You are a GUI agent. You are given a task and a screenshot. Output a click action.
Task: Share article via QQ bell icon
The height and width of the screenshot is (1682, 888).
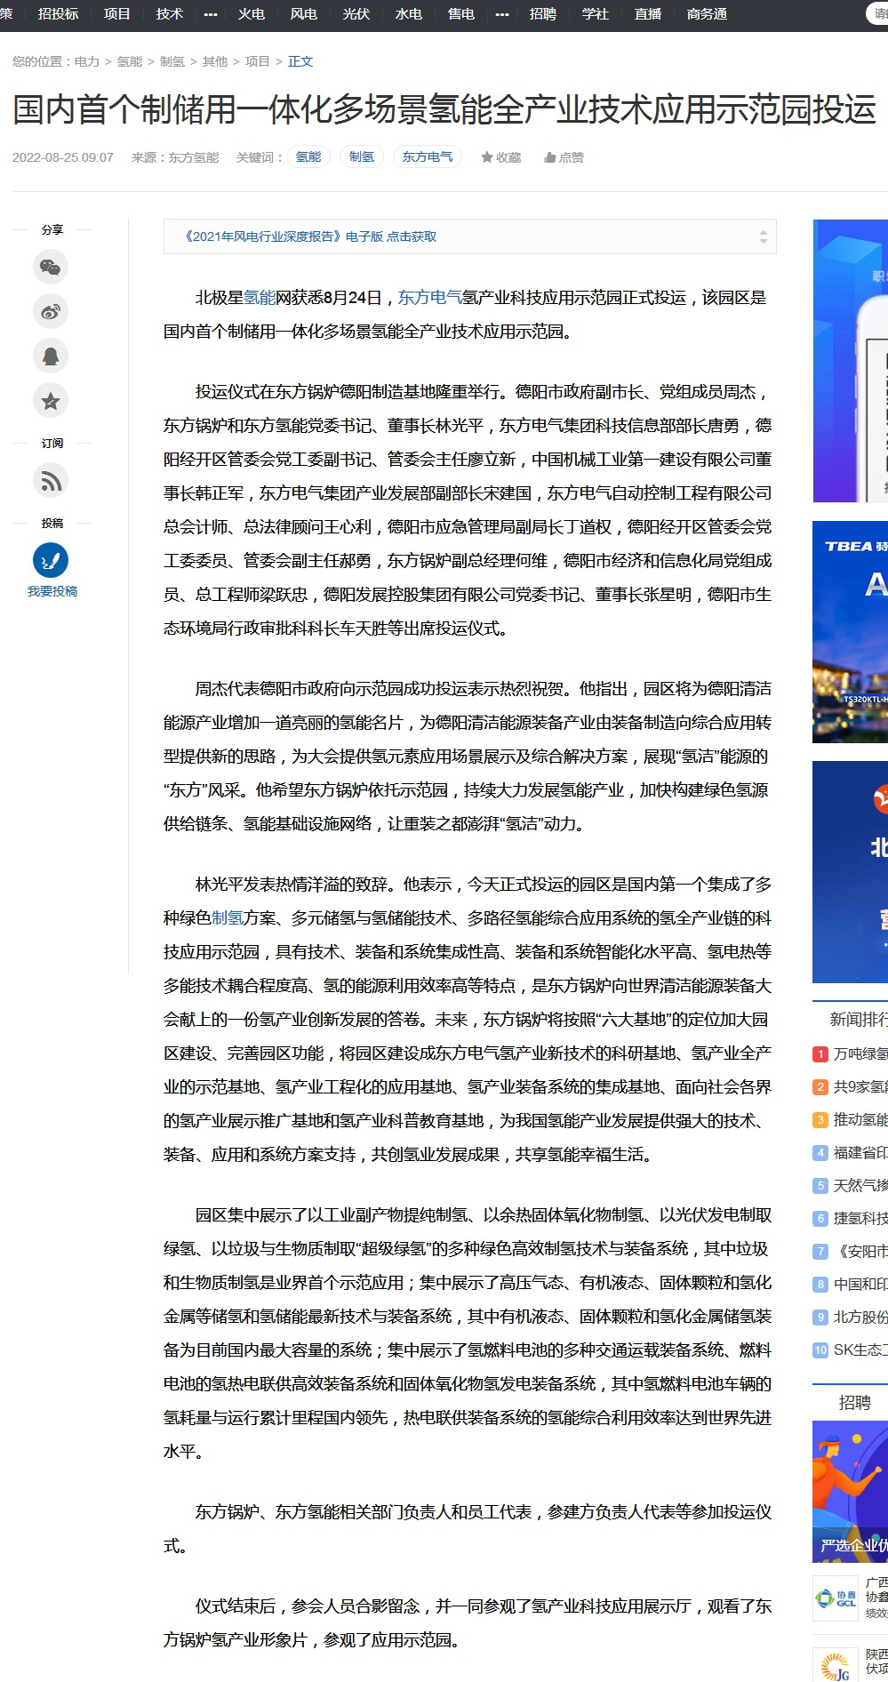click(51, 356)
